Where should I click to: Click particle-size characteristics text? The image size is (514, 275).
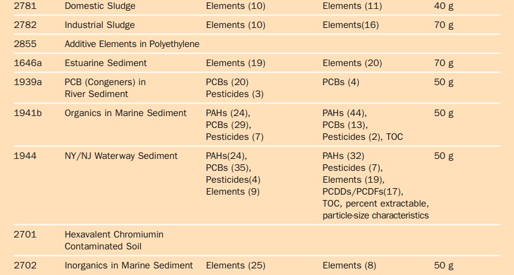pos(376,215)
